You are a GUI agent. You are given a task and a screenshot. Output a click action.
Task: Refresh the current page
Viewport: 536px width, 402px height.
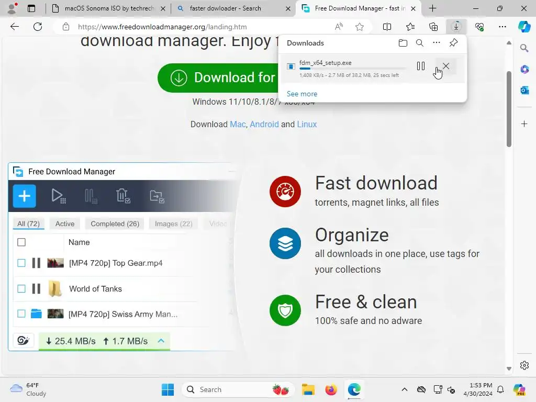[x=38, y=27]
